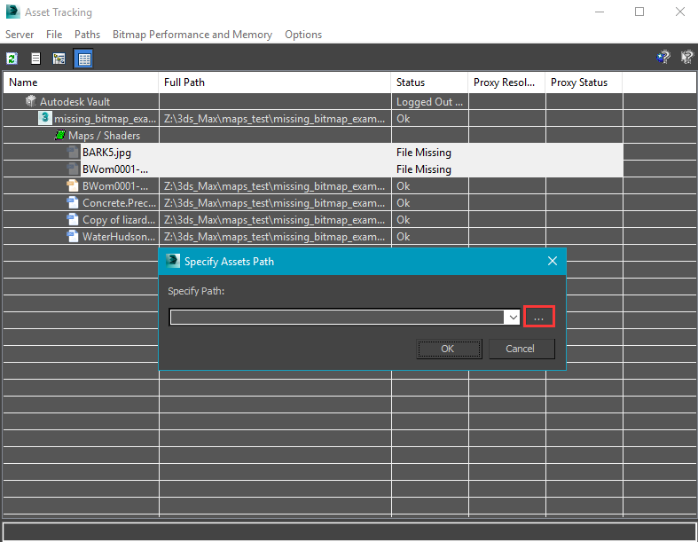Screen dimensions: 698x542
Task: Click the Refresh toolbar icon
Action: [x=12, y=59]
